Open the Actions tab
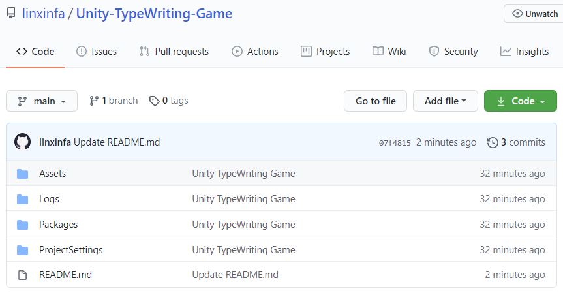This screenshot has height=295, width=563. (x=255, y=52)
